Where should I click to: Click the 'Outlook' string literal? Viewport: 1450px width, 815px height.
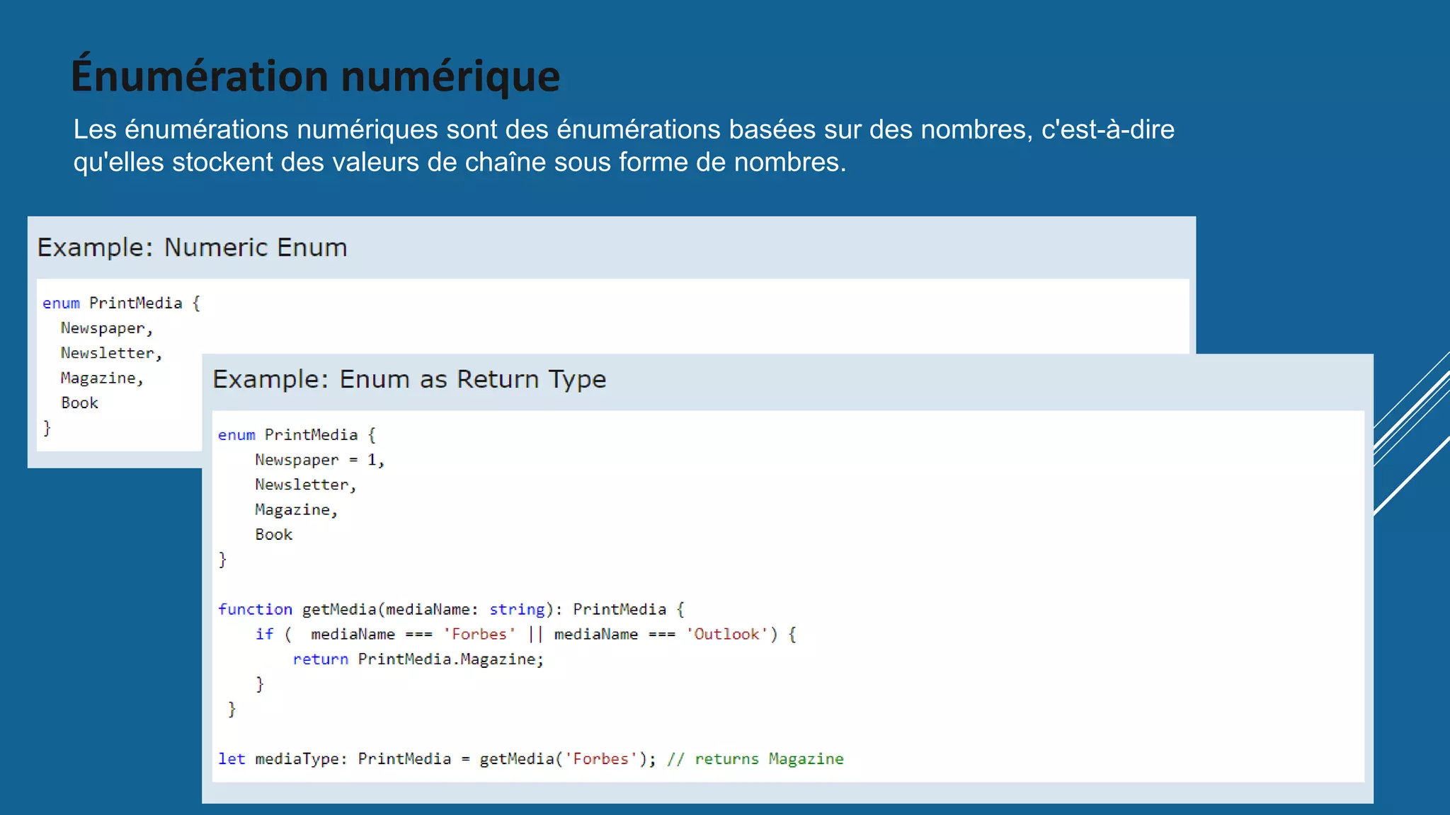[726, 634]
